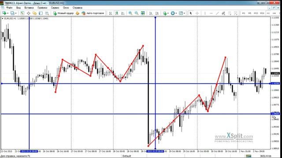
Task: Click the 2015.10.26 00:00 vertical line date marker
Action: click(x=29, y=151)
